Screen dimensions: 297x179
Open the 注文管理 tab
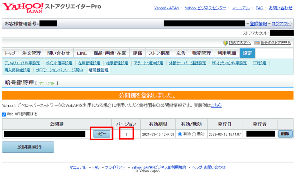(x=31, y=53)
